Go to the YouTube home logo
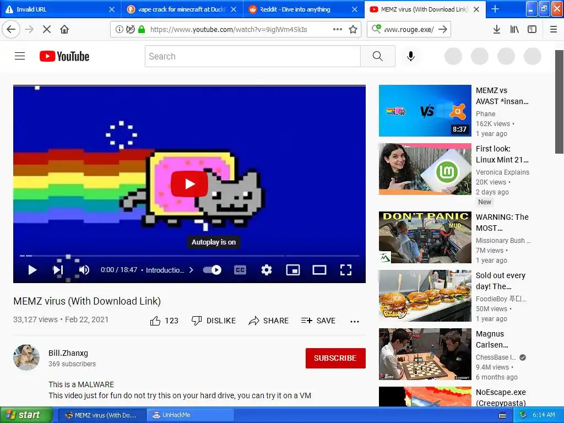 [64, 56]
